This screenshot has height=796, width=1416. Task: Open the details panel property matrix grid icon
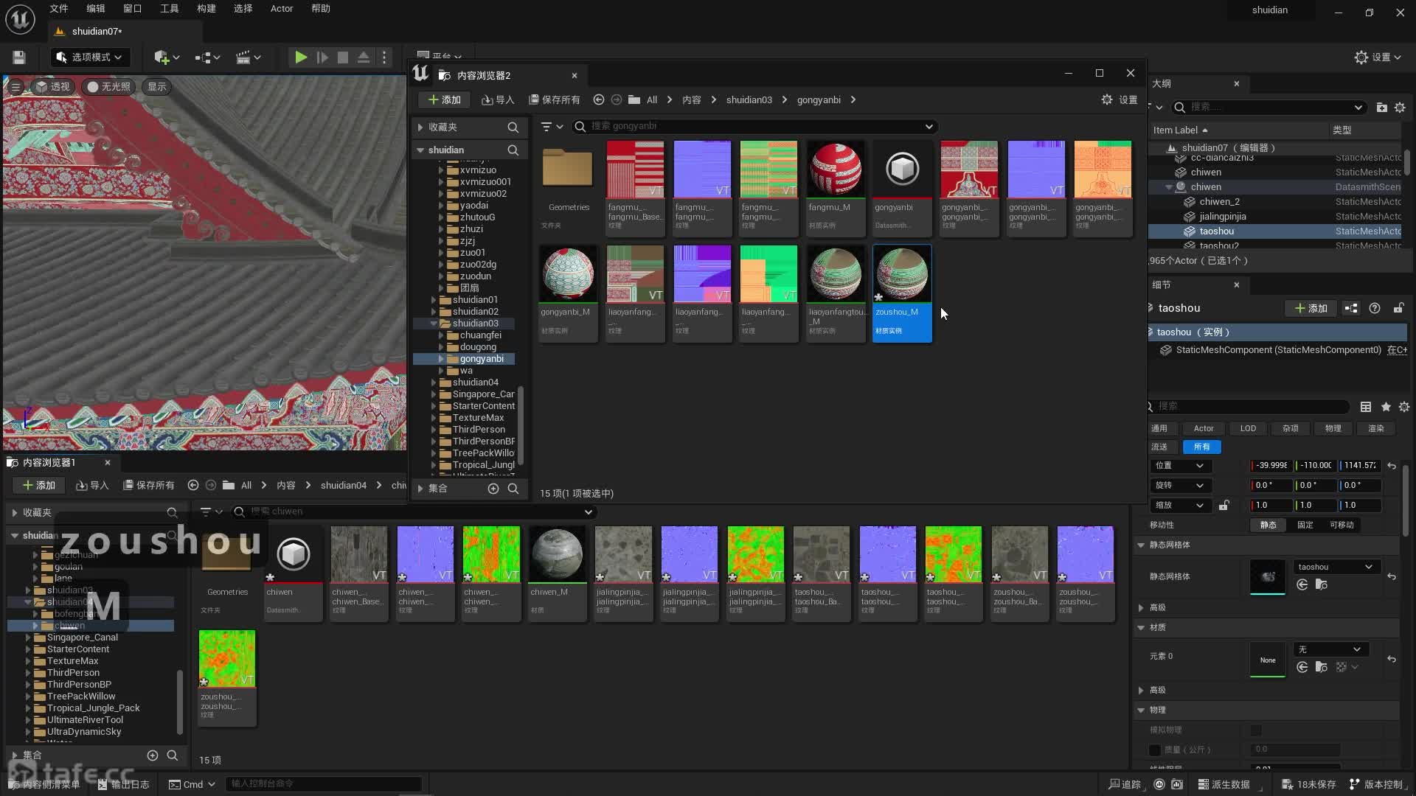pyautogui.click(x=1366, y=407)
